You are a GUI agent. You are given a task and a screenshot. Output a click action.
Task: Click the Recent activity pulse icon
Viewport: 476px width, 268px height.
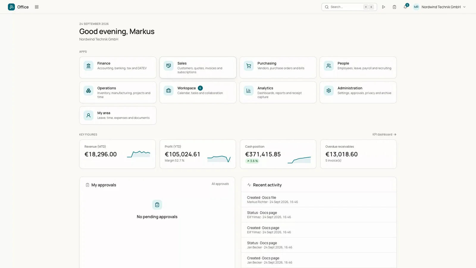(x=249, y=185)
